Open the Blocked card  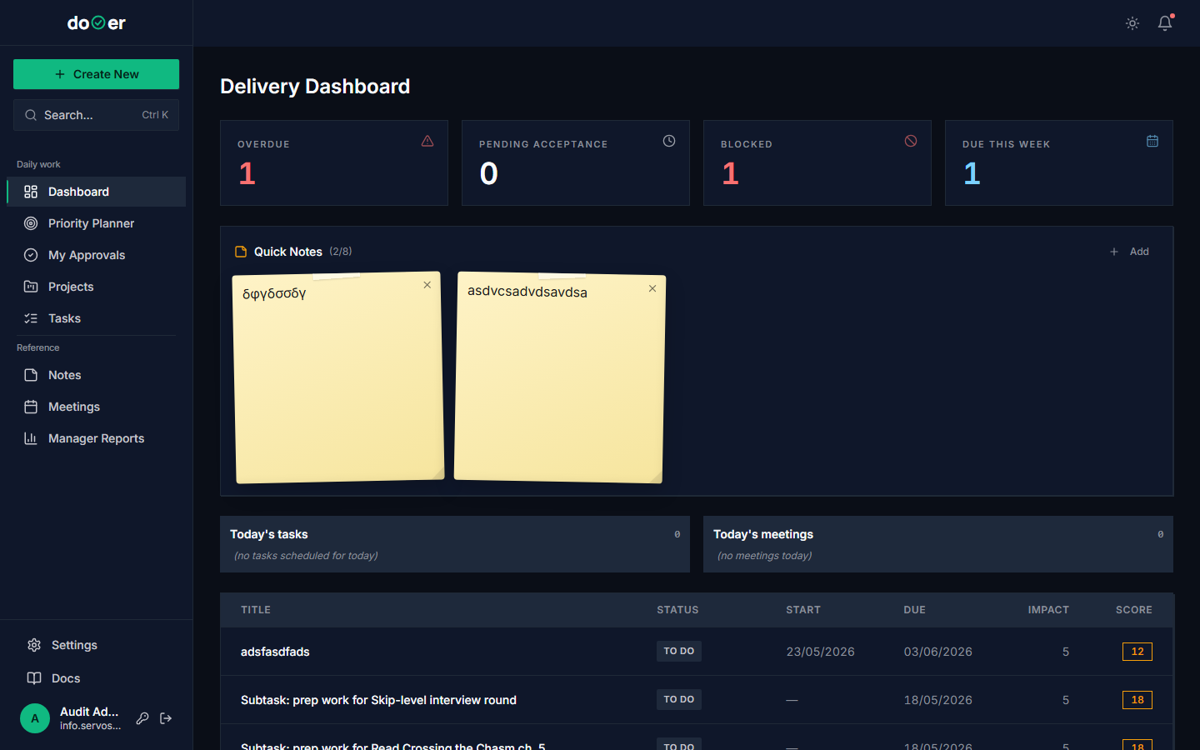click(817, 163)
